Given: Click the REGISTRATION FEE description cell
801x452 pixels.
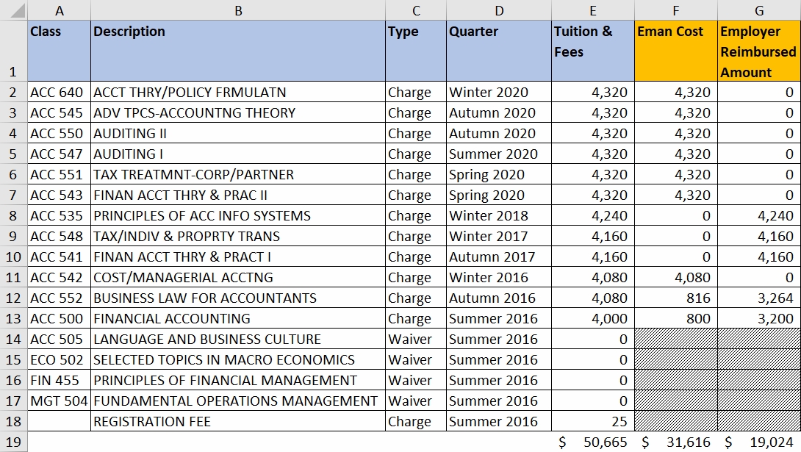Looking at the screenshot, I should tap(237, 422).
